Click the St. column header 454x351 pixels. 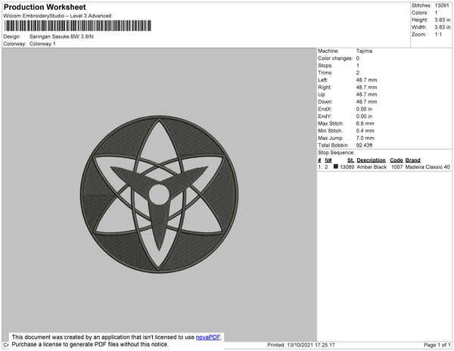[x=350, y=160]
